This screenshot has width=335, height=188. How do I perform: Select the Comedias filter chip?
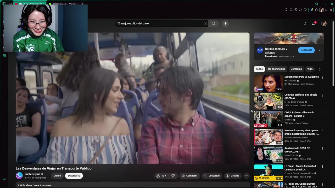pyautogui.click(x=296, y=69)
